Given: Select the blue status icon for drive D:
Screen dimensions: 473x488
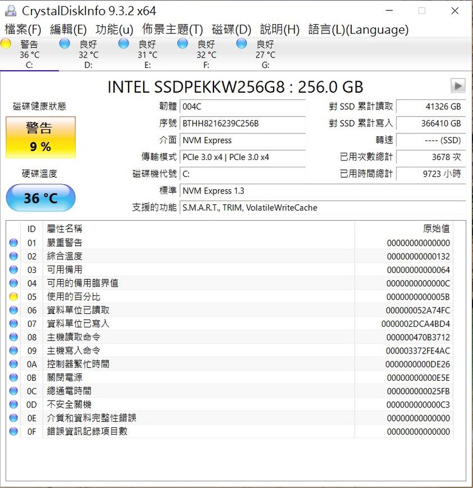Looking at the screenshot, I should [x=64, y=44].
